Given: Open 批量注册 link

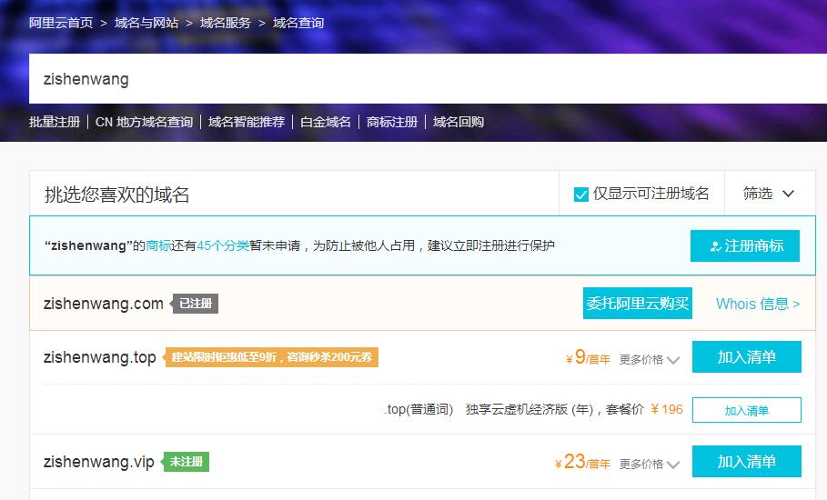Looking at the screenshot, I should pyautogui.click(x=55, y=122).
